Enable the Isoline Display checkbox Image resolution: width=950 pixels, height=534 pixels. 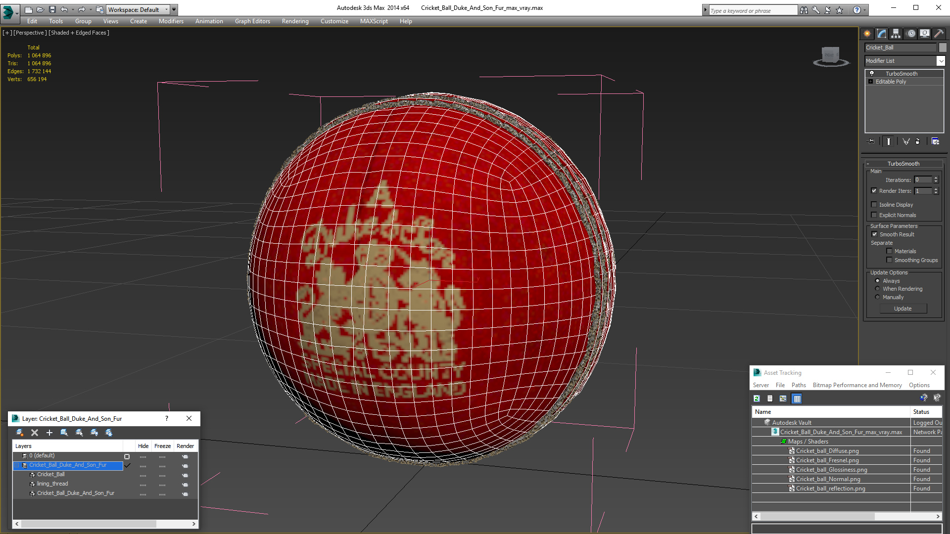874,205
